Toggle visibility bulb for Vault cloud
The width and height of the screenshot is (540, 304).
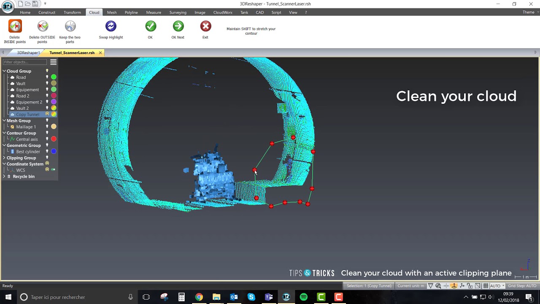click(47, 84)
